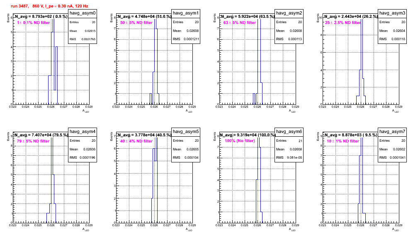Select the magenta 100% (No filter) label
The height and width of the screenshot is (237, 413).
[240, 141]
